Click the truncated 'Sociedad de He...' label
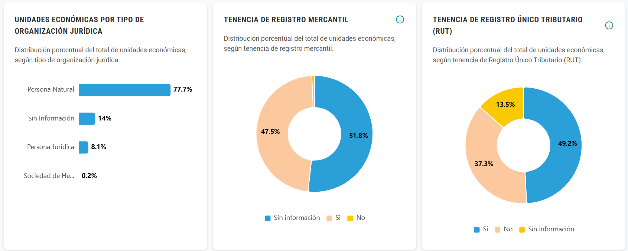 click(49, 176)
